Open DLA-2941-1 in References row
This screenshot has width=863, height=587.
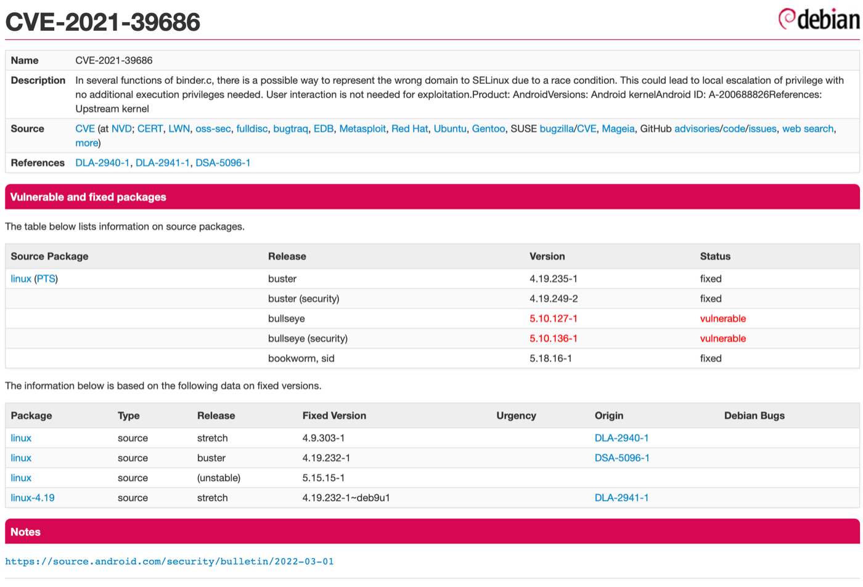click(x=163, y=163)
